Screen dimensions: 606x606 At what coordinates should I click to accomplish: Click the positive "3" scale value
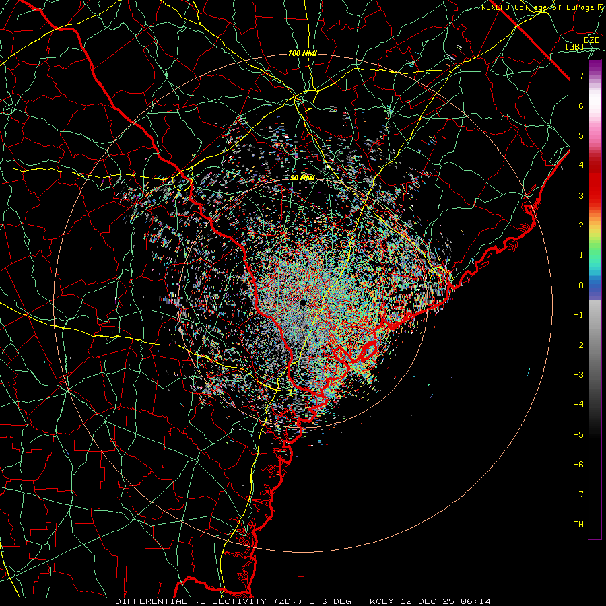581,195
